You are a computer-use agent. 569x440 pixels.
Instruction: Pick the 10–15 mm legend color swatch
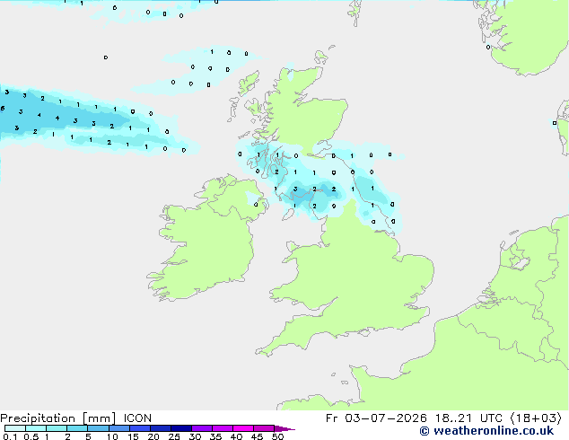coord(119,428)
